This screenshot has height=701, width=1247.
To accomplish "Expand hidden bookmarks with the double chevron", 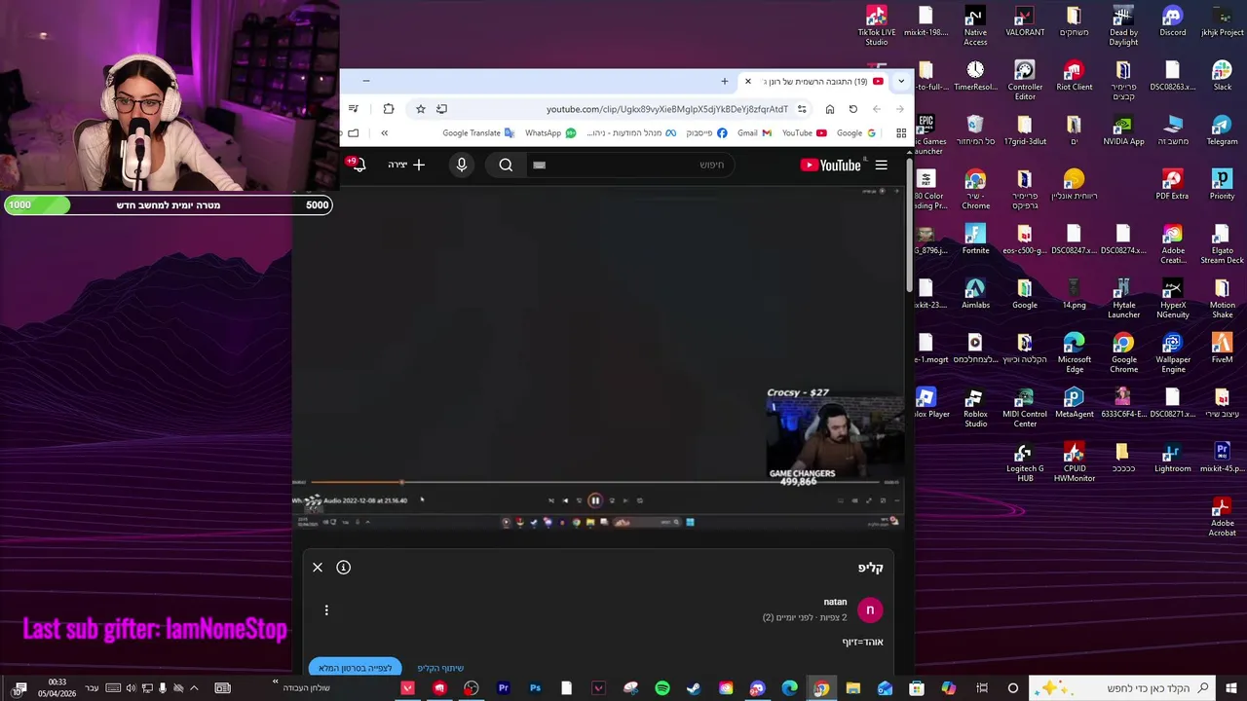I will (x=384, y=133).
